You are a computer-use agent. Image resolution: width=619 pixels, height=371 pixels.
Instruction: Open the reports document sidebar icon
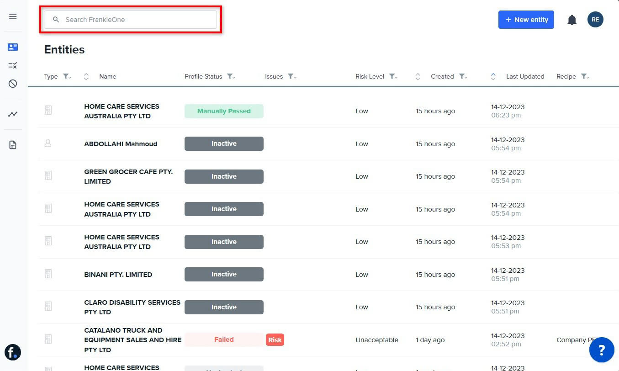pyautogui.click(x=13, y=145)
